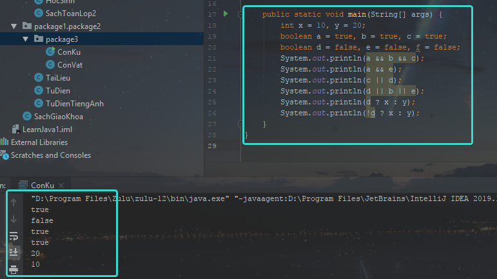Click the package1.package2 folder icon
497x279 pixels.
pyautogui.click(x=27, y=26)
